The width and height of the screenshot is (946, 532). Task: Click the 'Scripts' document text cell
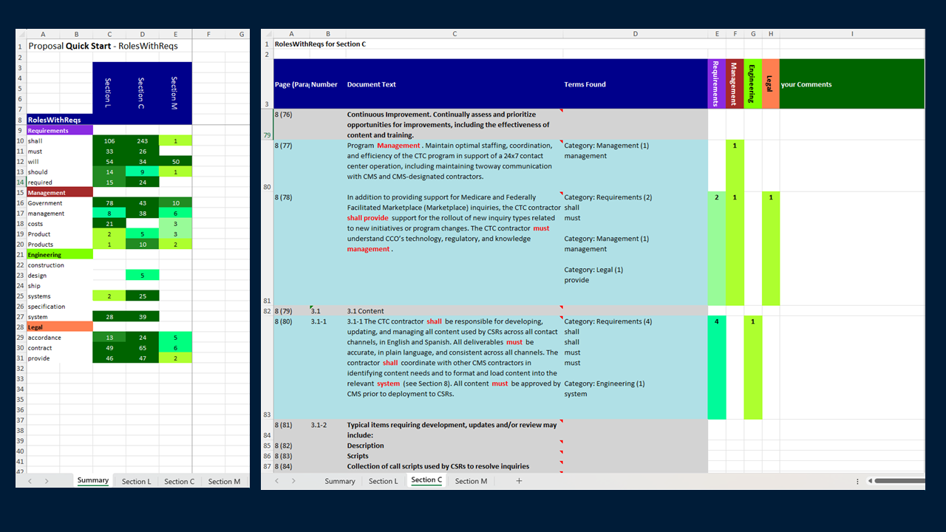(454, 455)
